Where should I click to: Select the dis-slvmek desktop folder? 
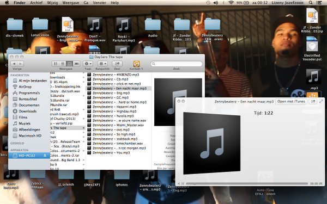coord(15,27)
